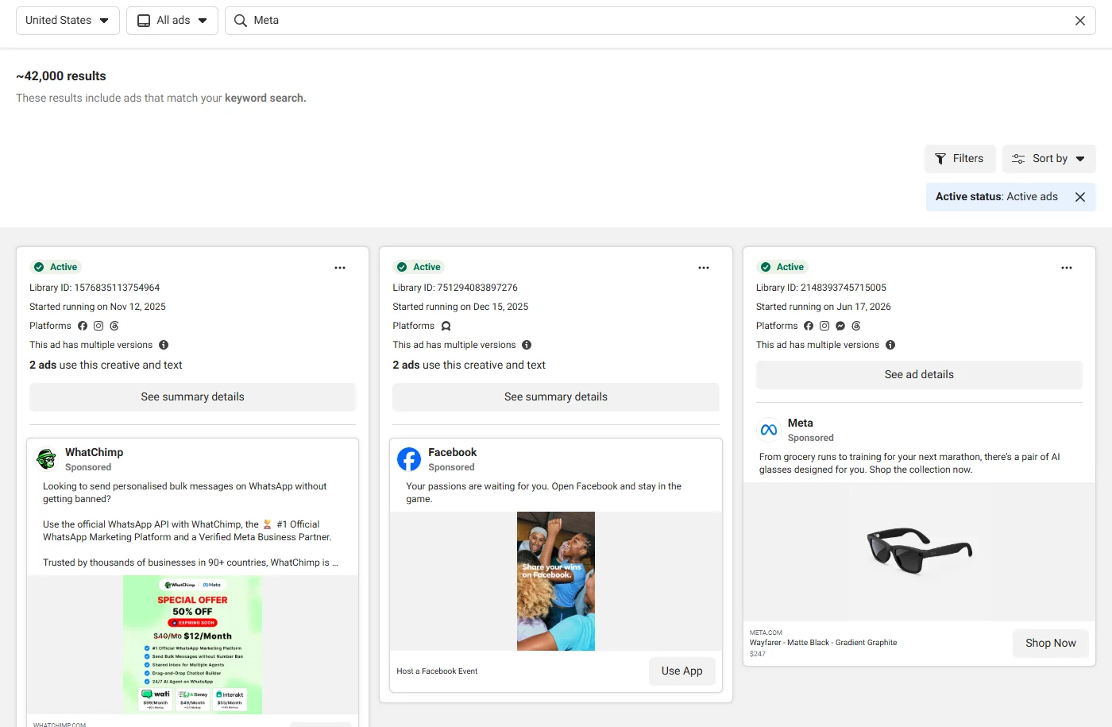Click Facebook platform icon on the Meta ad
This screenshot has width=1112, height=727.
click(x=809, y=326)
